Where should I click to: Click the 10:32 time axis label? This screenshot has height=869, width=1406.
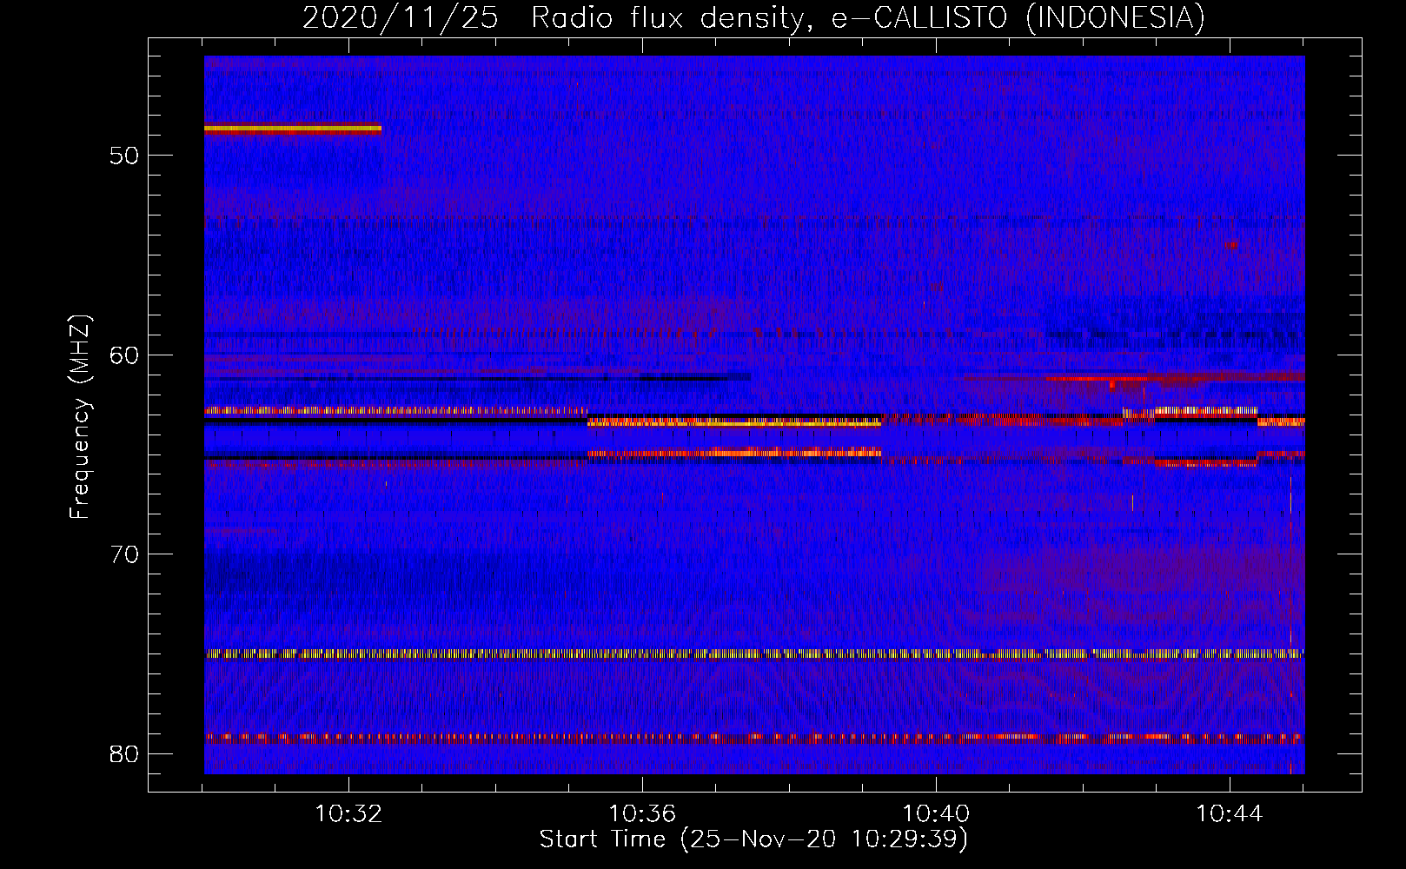coord(348,814)
